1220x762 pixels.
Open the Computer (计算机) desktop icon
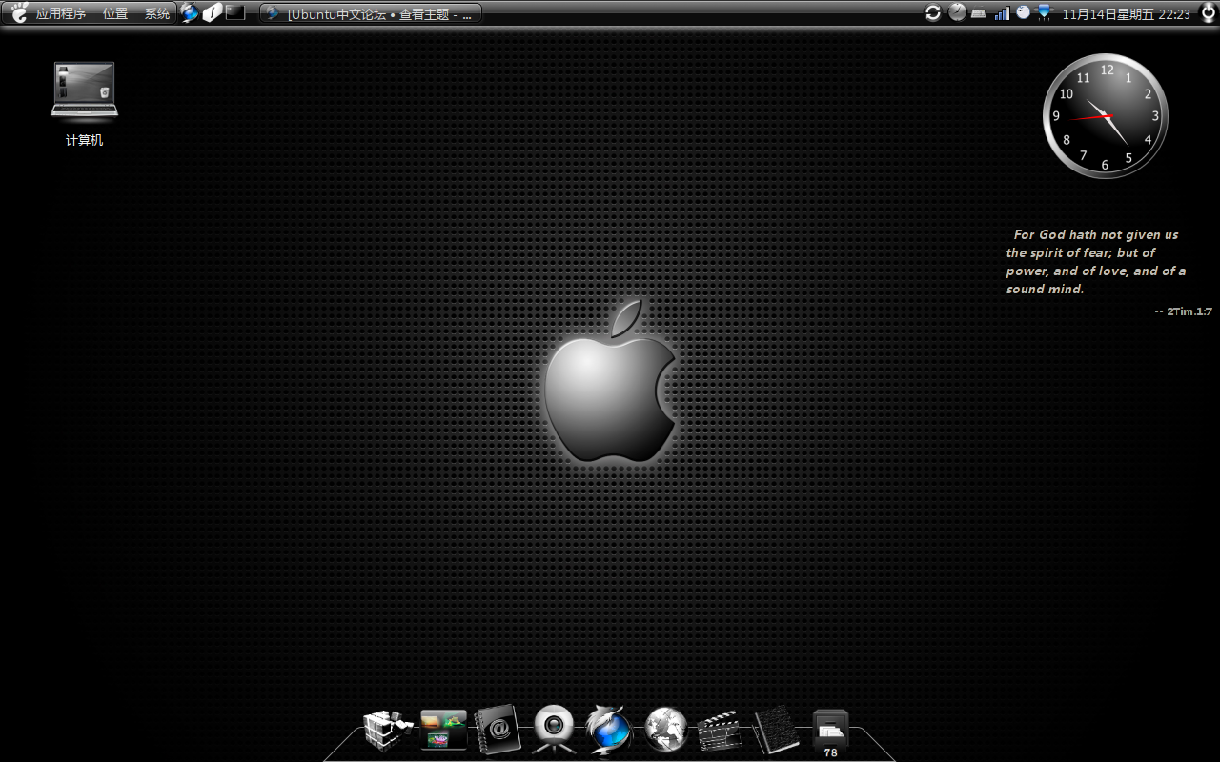(x=84, y=104)
